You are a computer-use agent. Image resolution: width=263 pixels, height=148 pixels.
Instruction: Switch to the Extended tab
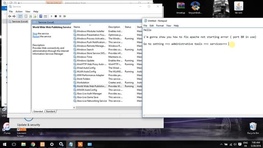[x=38, y=111]
